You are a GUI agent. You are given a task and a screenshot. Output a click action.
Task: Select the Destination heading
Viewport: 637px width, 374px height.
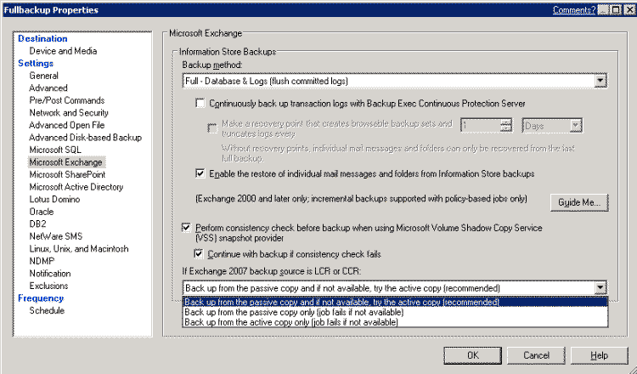pyautogui.click(x=42, y=38)
